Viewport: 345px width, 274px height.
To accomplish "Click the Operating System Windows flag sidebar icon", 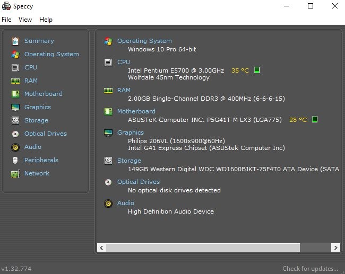I will 15,54.
